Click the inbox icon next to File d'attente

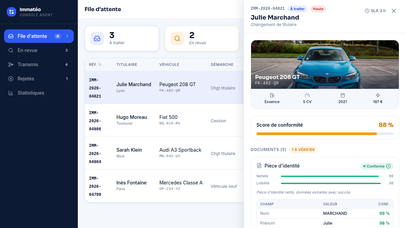pyautogui.click(x=11, y=36)
